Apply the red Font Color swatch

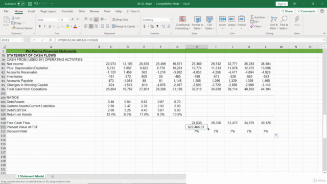point(75,26)
